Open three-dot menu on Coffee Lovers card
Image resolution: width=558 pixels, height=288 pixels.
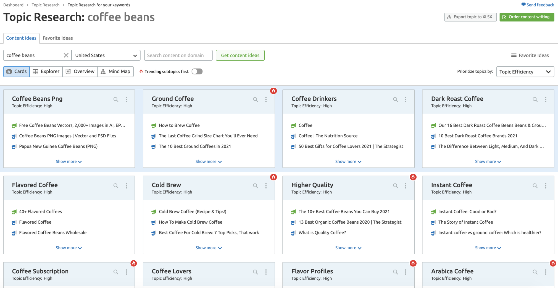click(266, 272)
